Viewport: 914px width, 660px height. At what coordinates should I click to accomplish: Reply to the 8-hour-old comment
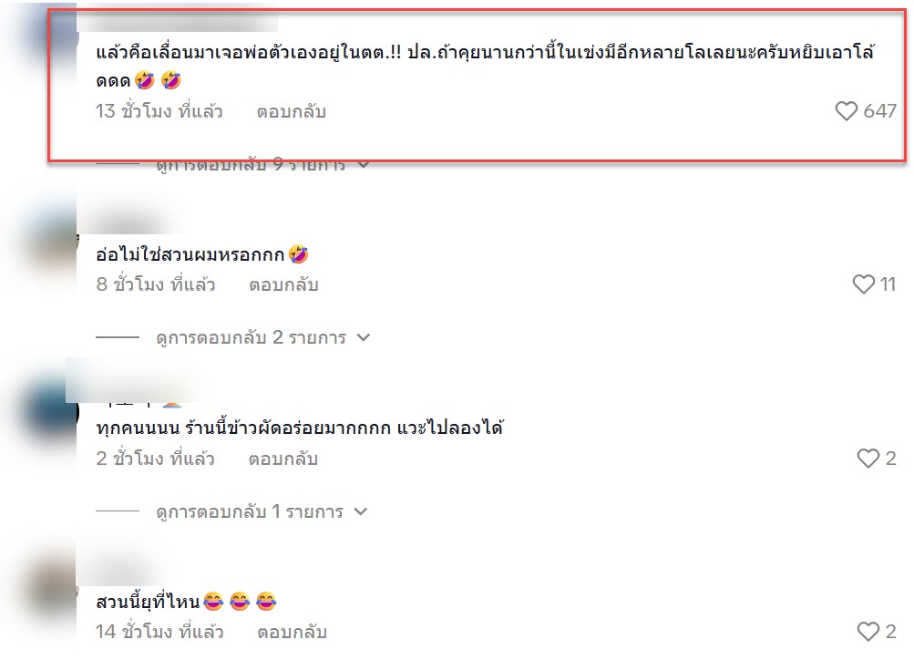283,284
